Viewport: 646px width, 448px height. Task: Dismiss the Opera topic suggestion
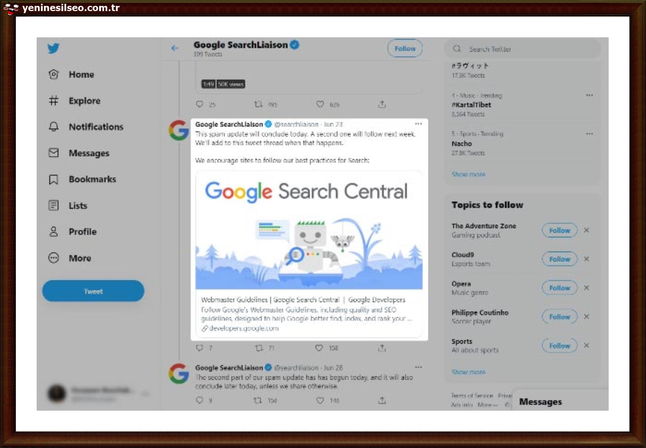[587, 288]
